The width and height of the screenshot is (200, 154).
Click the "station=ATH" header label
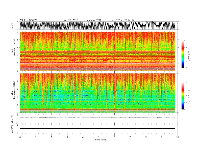(x=94, y=20)
